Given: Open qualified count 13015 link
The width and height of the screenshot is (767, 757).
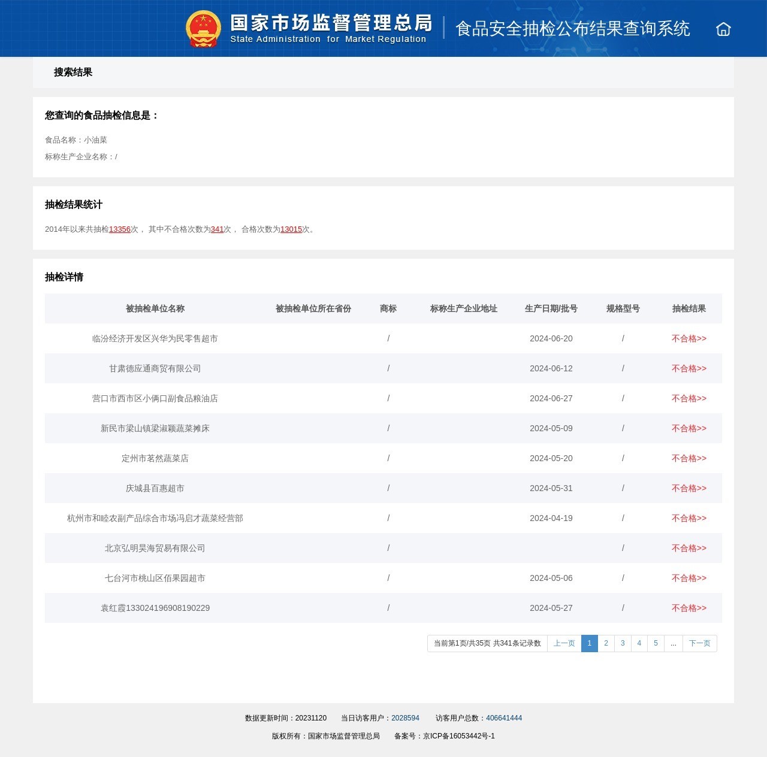Looking at the screenshot, I should click(x=291, y=229).
